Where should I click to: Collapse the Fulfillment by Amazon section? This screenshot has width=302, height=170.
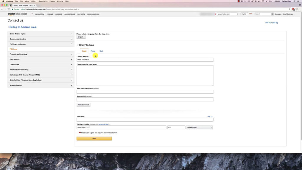tap(71, 44)
